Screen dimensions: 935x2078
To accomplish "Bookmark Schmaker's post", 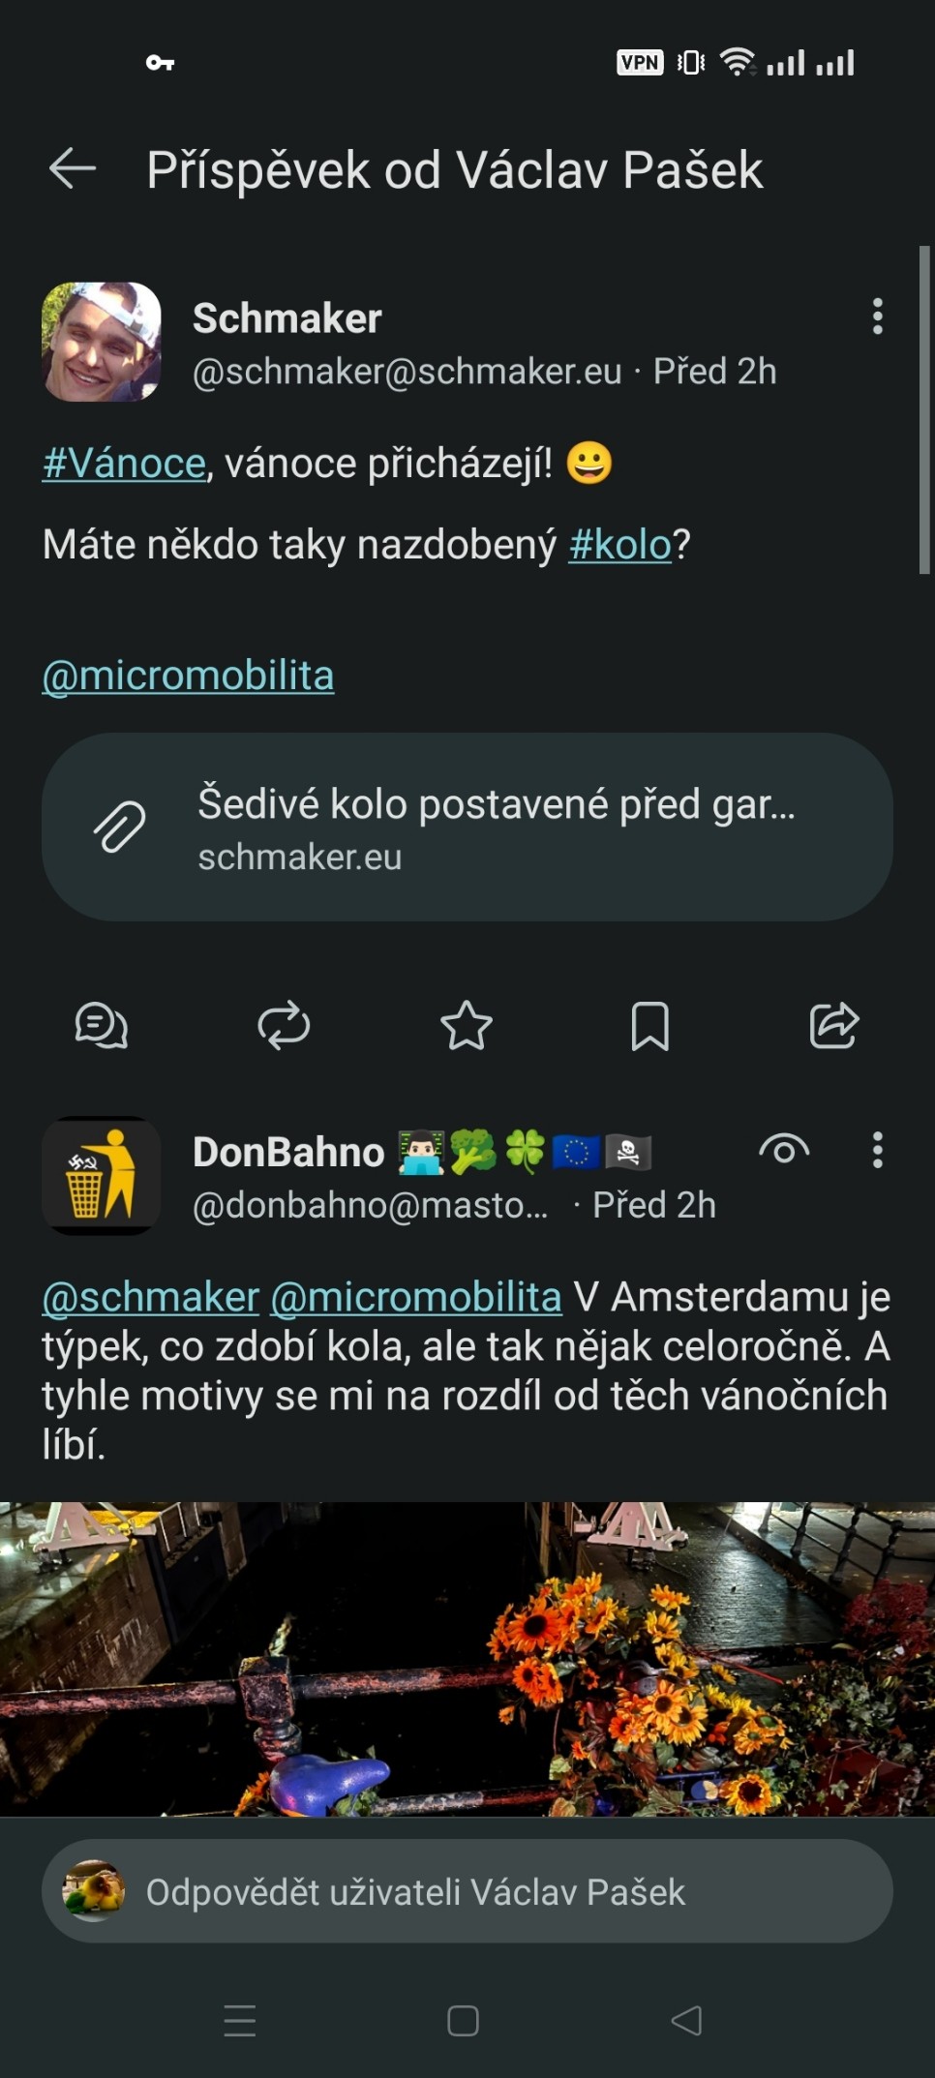I will coord(649,1026).
